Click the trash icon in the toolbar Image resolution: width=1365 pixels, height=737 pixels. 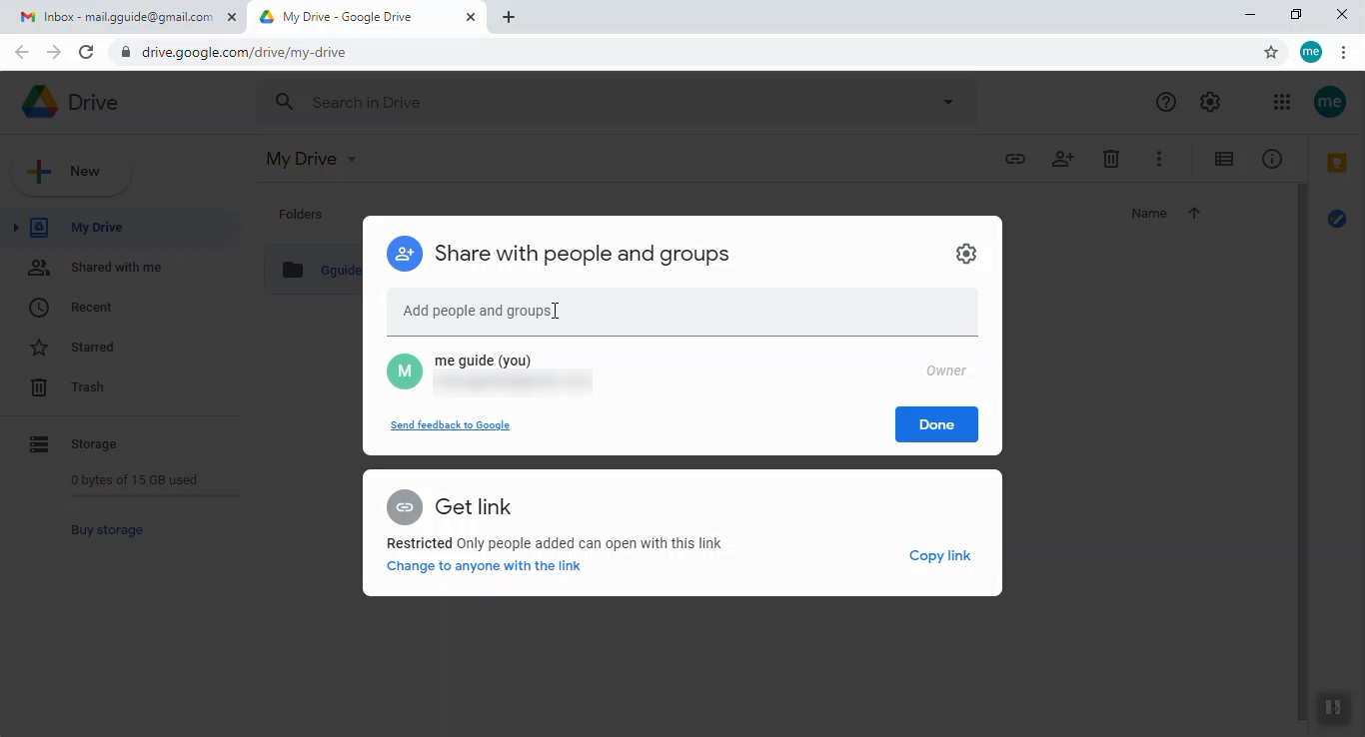click(x=1111, y=159)
